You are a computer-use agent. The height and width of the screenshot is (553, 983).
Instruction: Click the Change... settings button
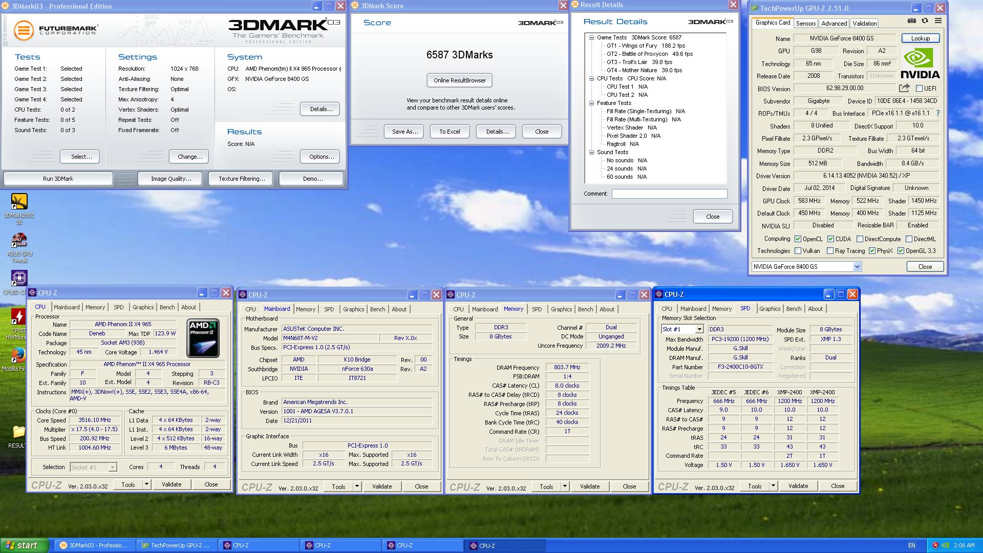(x=189, y=157)
